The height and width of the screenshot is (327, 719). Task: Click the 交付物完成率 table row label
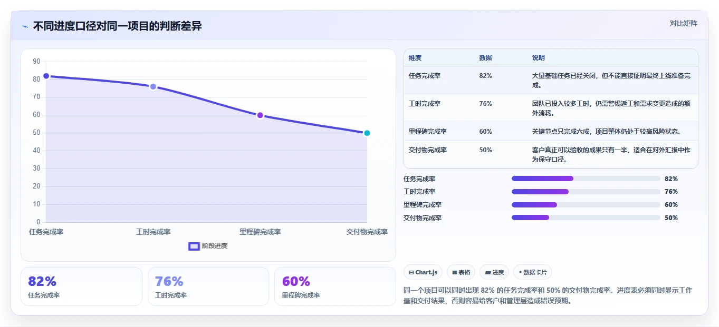[x=428, y=150]
